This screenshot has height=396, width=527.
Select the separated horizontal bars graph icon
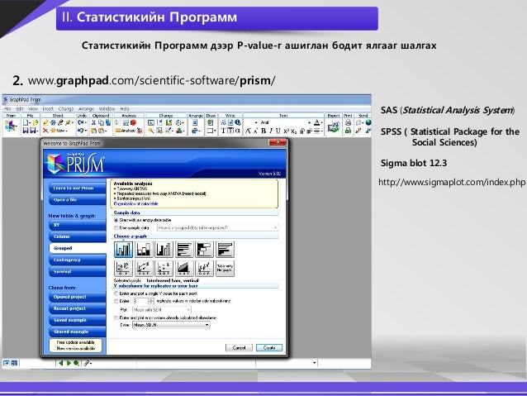coord(225,250)
